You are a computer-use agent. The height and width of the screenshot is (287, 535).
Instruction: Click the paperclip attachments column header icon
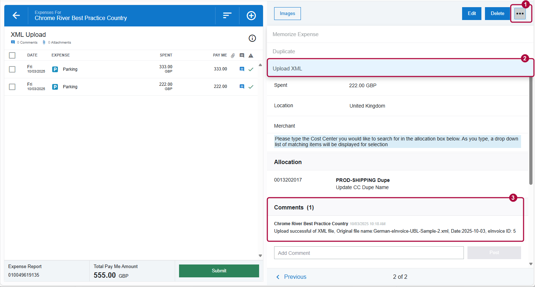[233, 55]
